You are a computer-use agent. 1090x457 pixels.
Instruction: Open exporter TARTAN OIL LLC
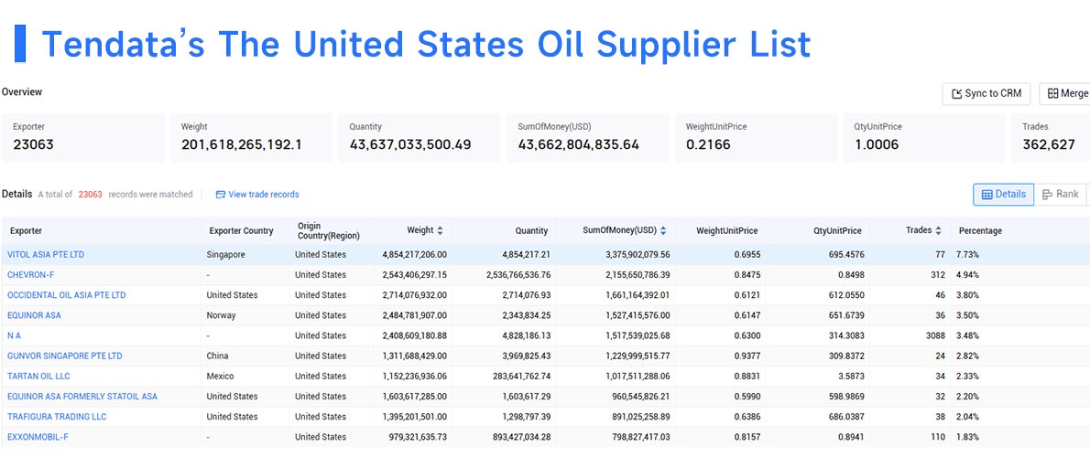[38, 376]
